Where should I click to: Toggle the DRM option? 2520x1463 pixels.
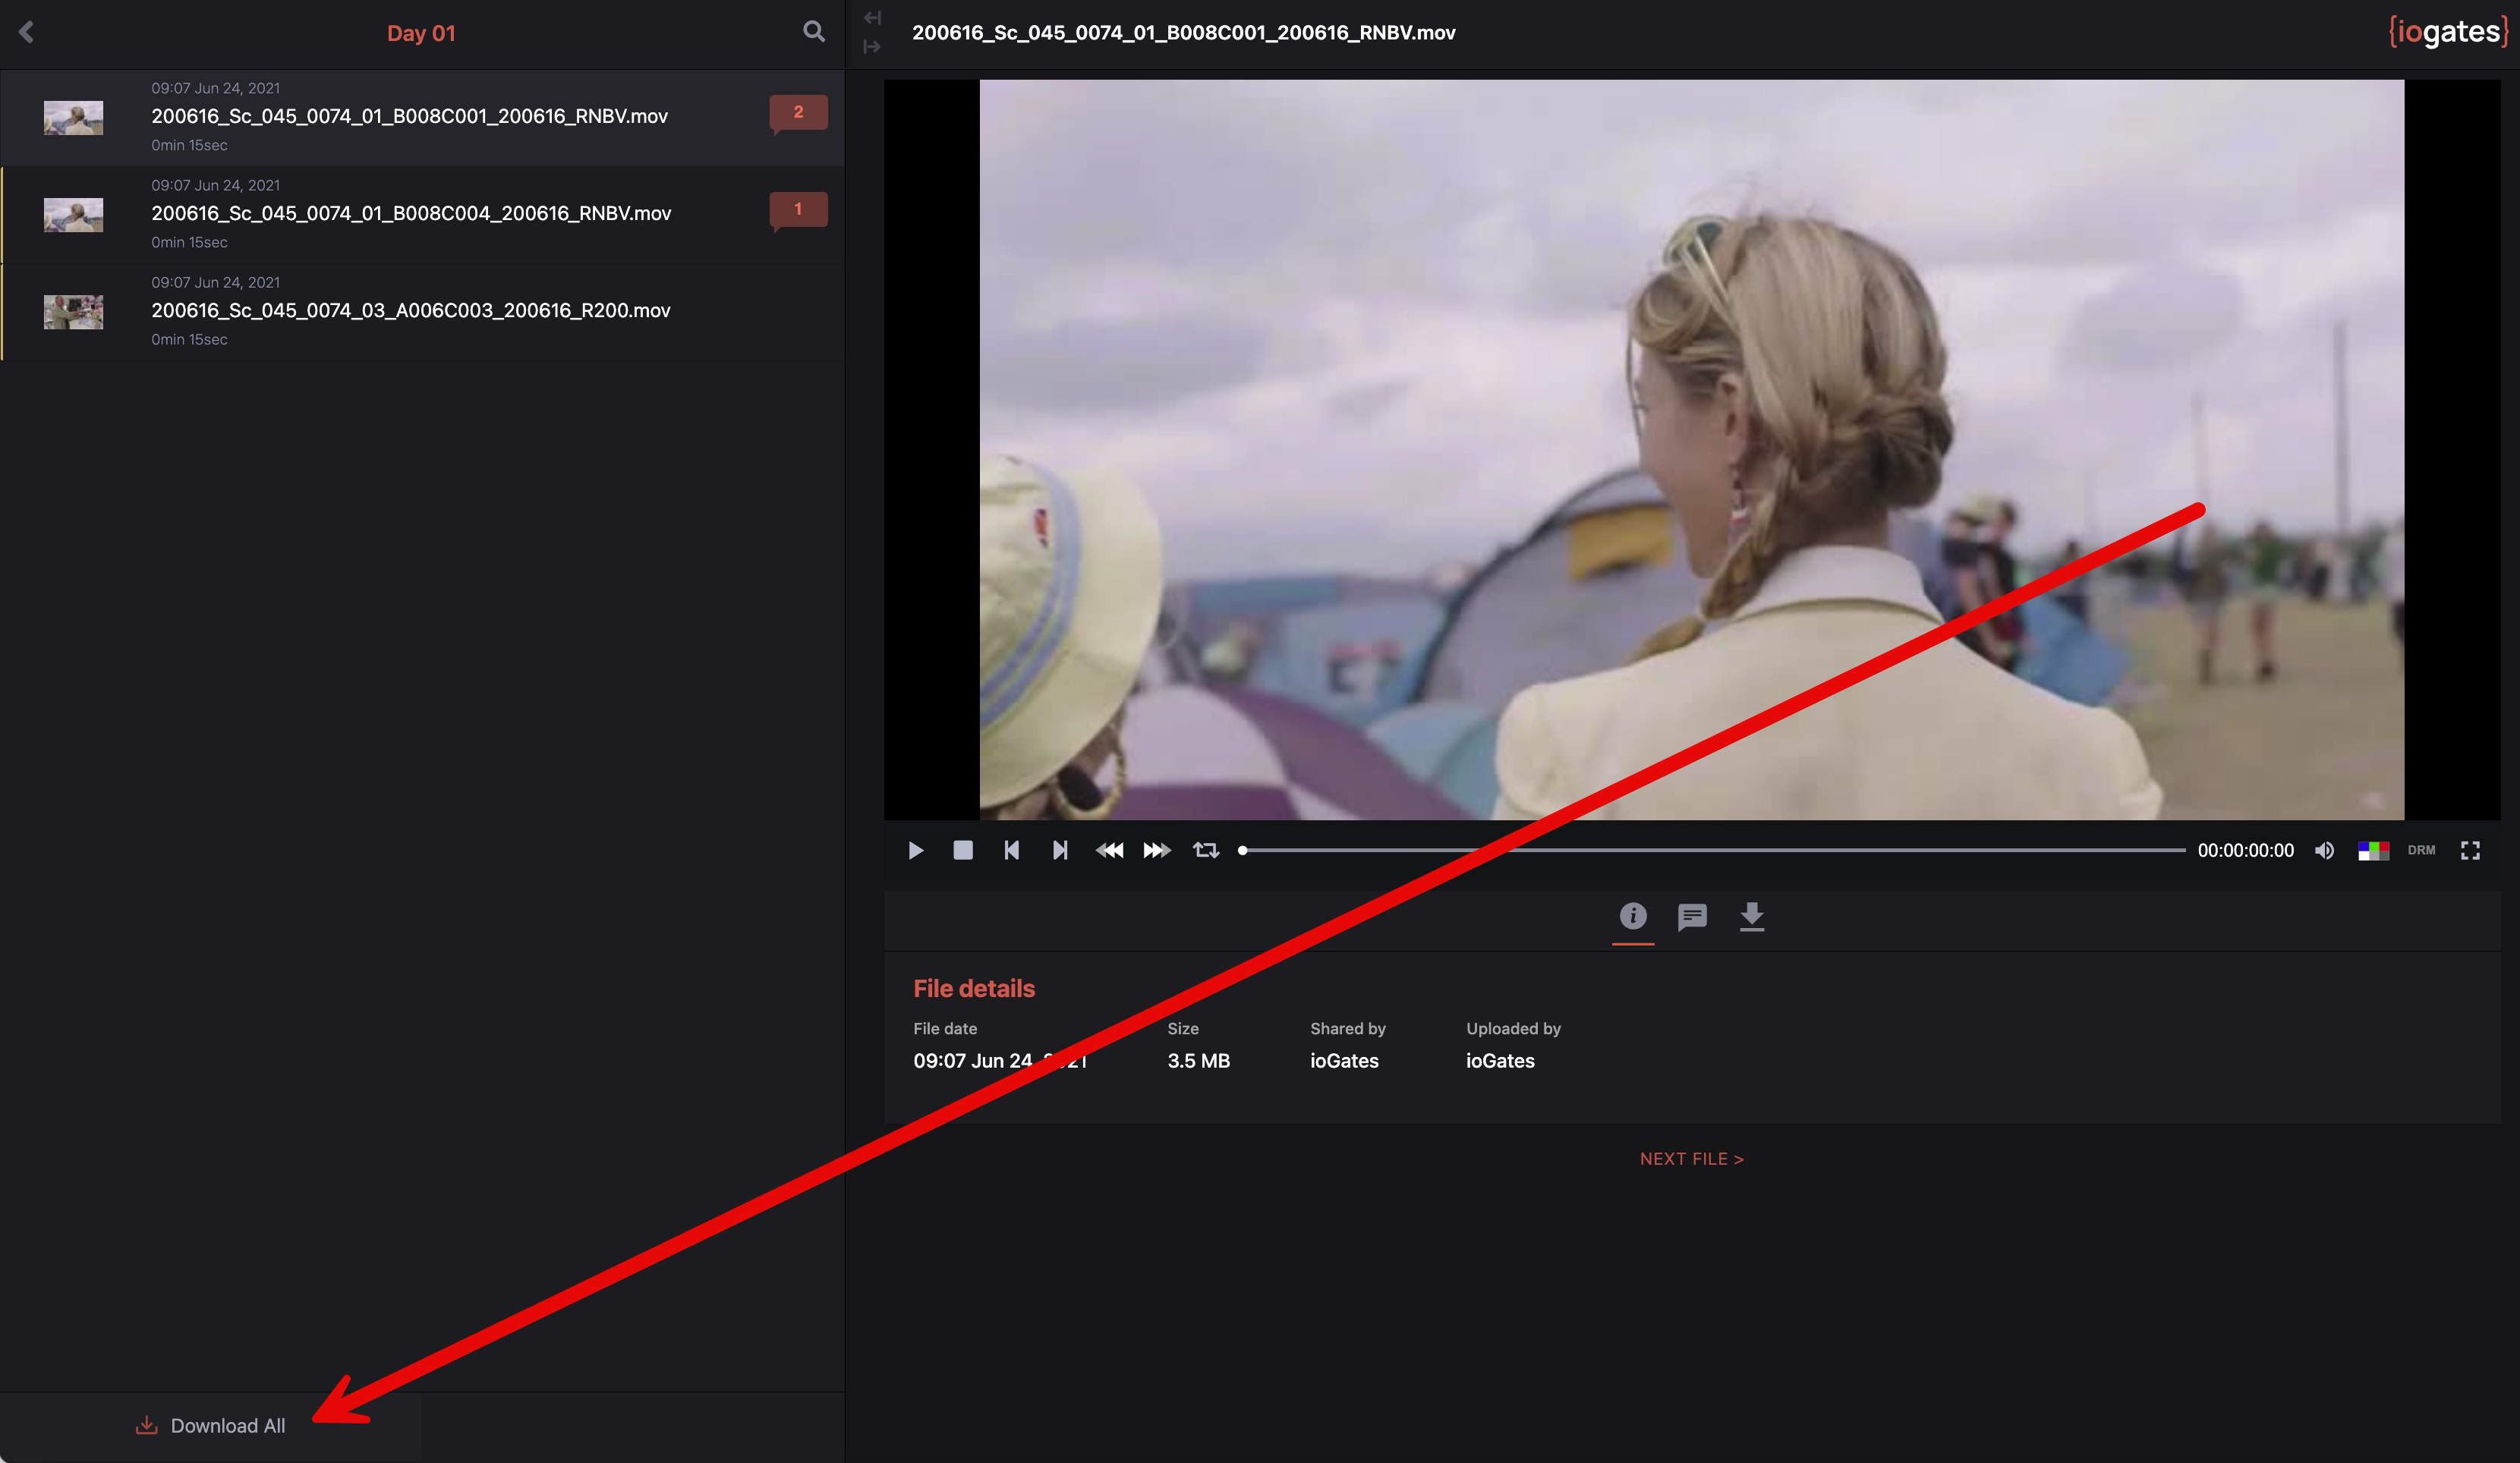(2421, 851)
